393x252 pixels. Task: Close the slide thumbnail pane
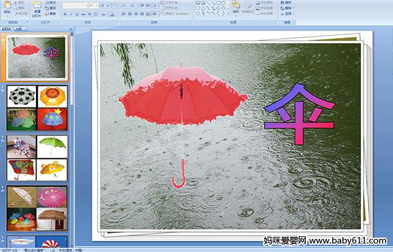pyautogui.click(x=71, y=29)
